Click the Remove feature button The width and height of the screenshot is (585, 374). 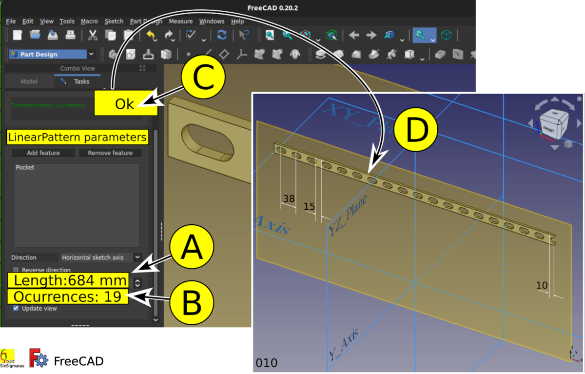[110, 153]
